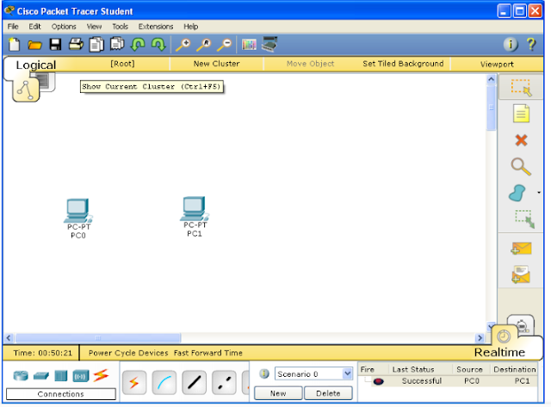Choose the Place Note tool

point(521,114)
